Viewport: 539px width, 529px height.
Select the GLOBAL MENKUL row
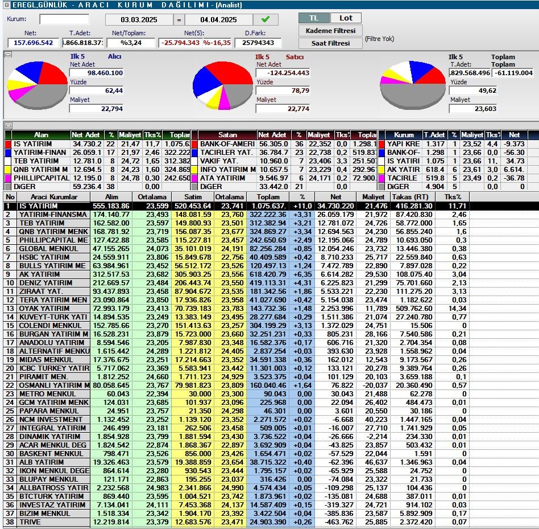[237, 248]
